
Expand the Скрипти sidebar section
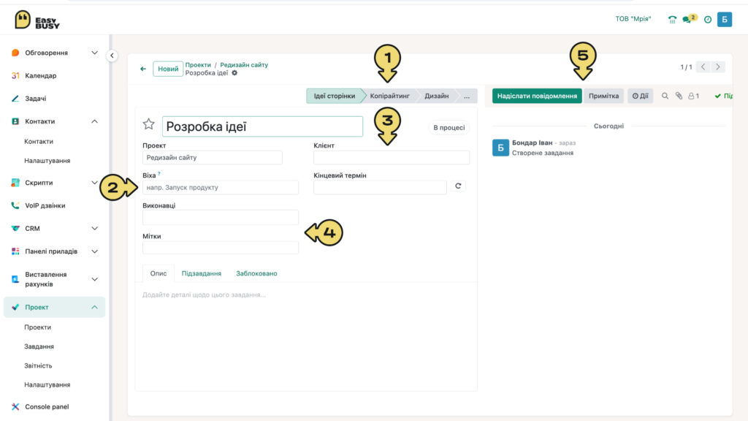[x=94, y=182]
